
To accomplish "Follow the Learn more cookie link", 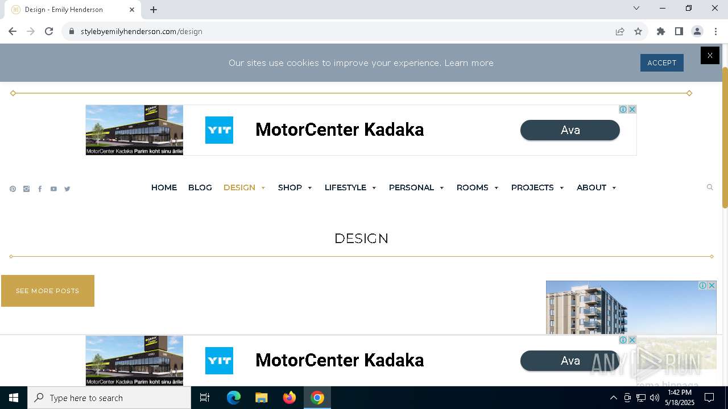I will click(x=469, y=63).
